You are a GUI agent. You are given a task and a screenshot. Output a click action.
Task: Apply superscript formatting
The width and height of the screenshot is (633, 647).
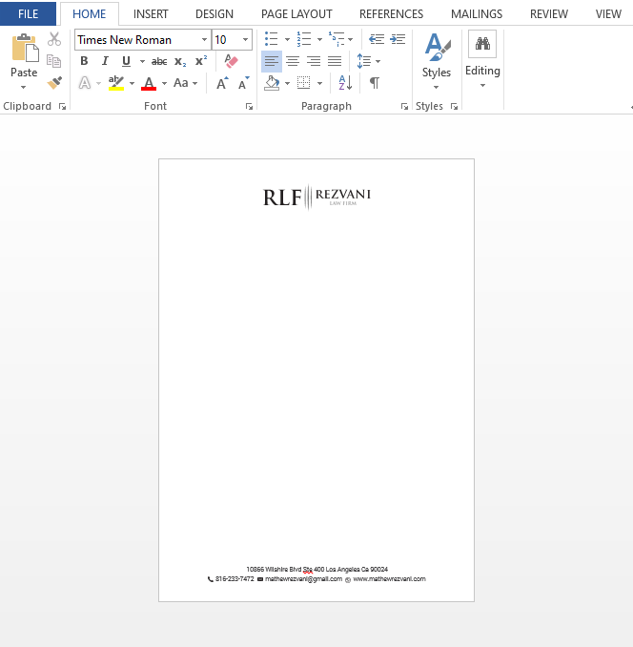point(201,61)
